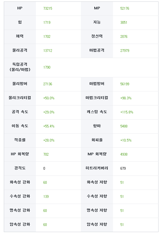Image resolution: width=167 pixels, height=235 pixels.
Task: Select the 마법공격 value 27979
Action: [x=125, y=51]
